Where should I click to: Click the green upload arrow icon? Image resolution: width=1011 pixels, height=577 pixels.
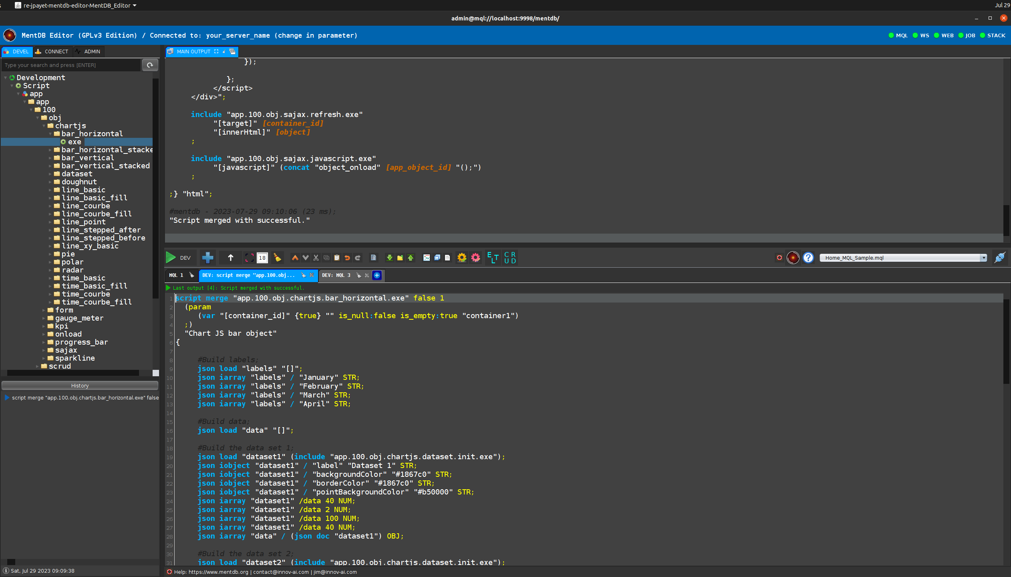(411, 258)
